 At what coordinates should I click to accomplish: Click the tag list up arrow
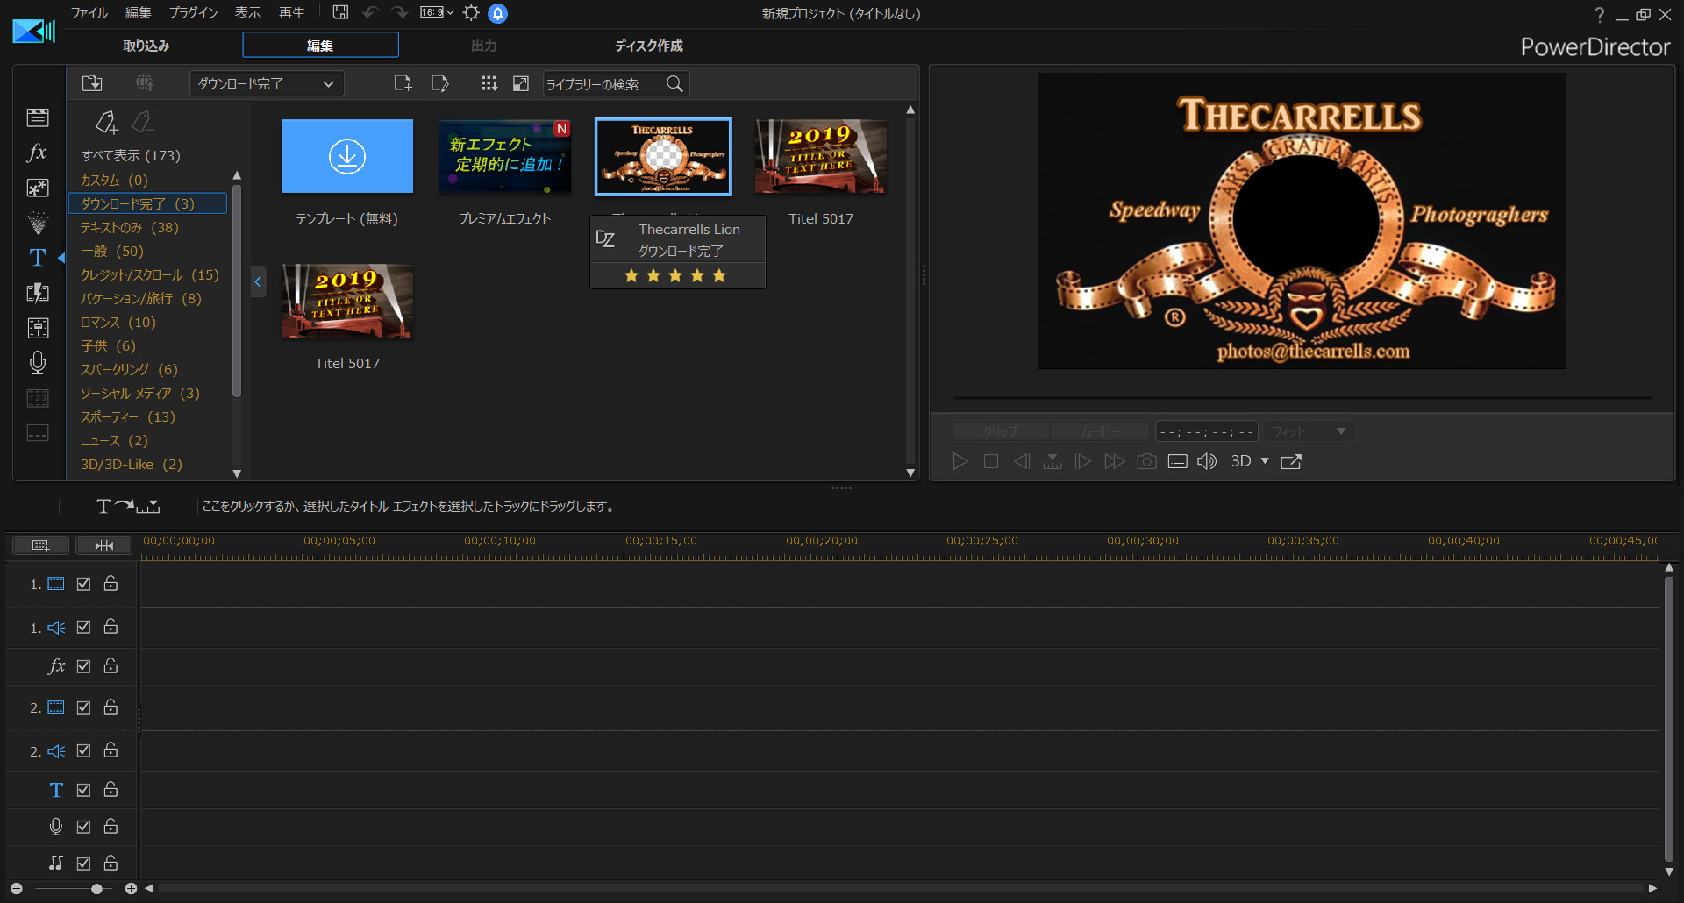[x=237, y=175]
